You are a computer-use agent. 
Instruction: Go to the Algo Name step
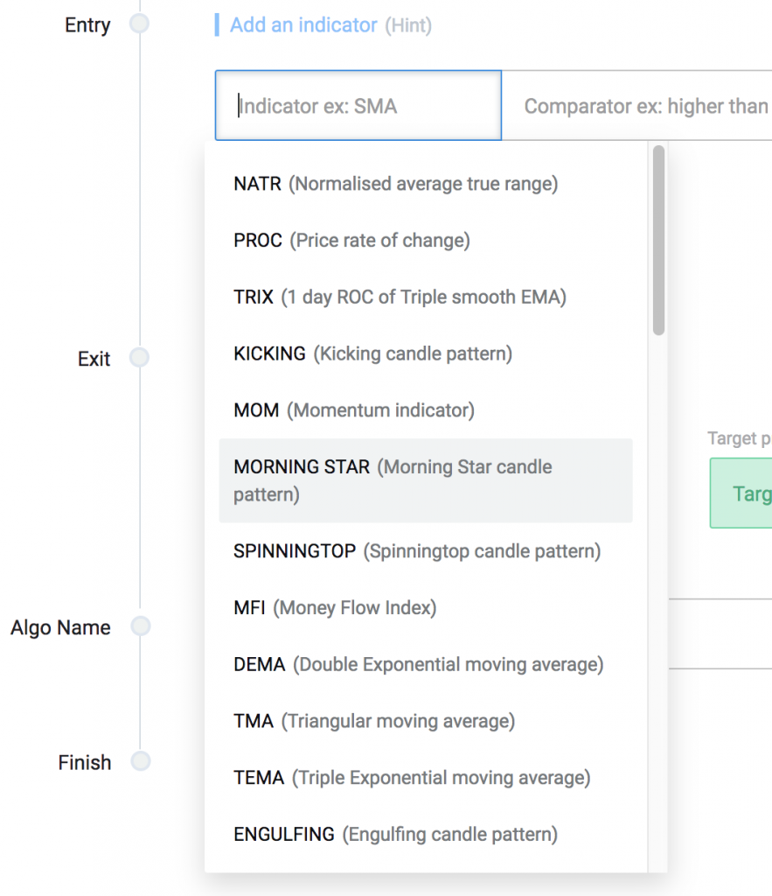(140, 626)
